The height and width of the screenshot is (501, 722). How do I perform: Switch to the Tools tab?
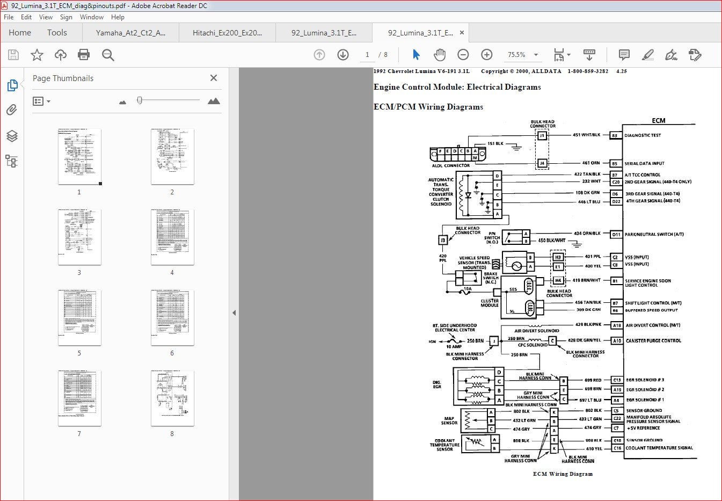click(x=57, y=33)
